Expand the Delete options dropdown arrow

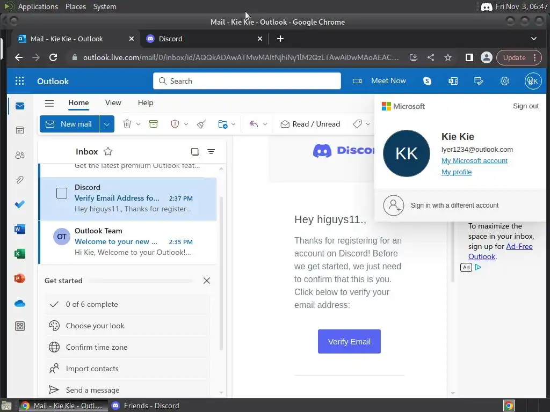[138, 124]
